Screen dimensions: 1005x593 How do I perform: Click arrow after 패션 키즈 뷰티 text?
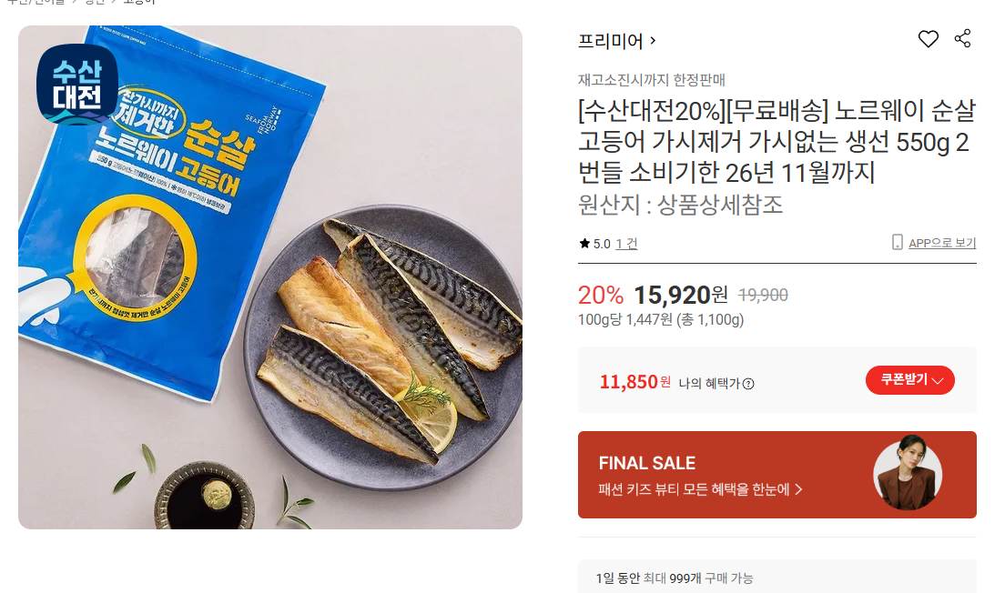point(798,489)
